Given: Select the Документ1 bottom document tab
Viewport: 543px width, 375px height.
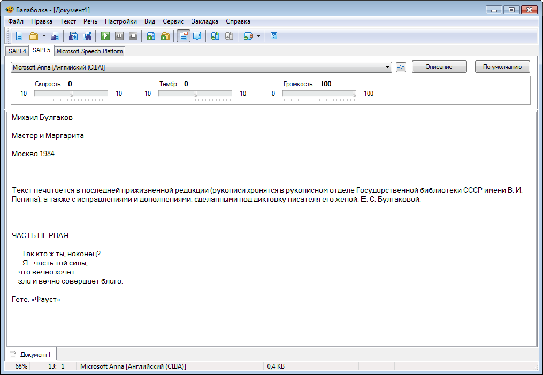Looking at the screenshot, I should (31, 355).
